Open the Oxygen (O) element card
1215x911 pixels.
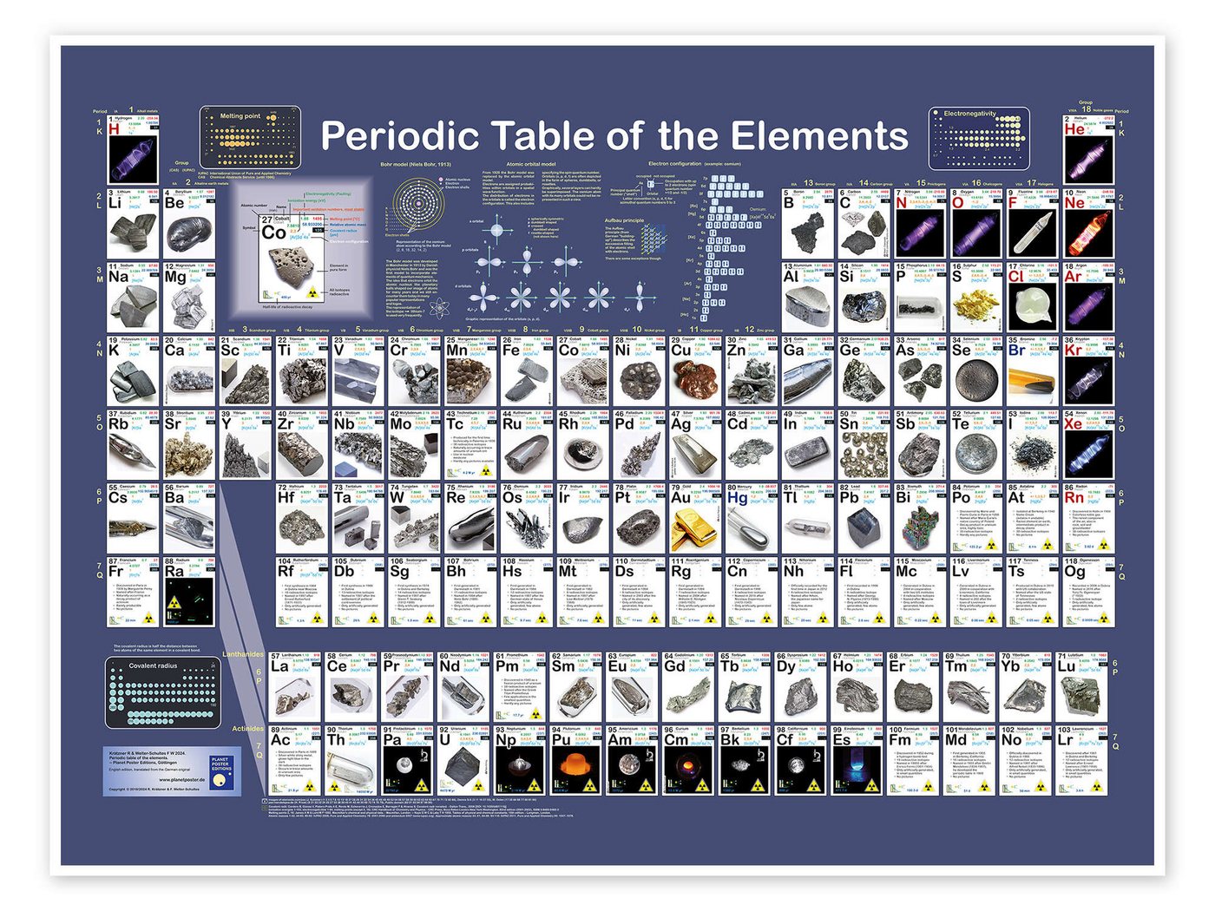(977, 223)
